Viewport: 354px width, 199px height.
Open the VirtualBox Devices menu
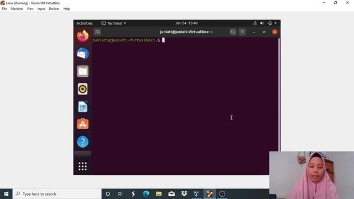tap(54, 9)
